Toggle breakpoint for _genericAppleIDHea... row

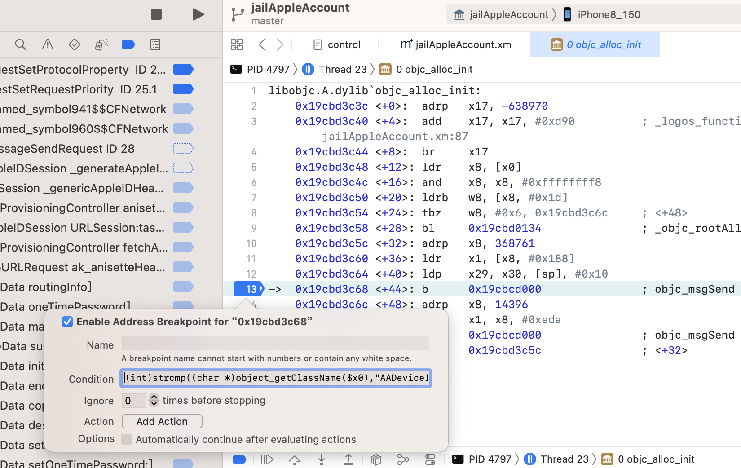coord(183,188)
